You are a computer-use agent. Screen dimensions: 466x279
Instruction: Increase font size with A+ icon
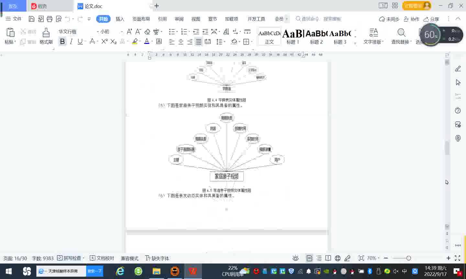(x=129, y=32)
